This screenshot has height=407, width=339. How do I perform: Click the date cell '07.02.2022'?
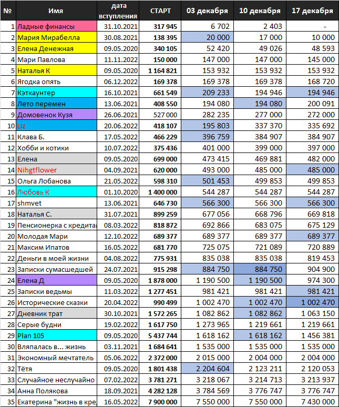(x=118, y=380)
